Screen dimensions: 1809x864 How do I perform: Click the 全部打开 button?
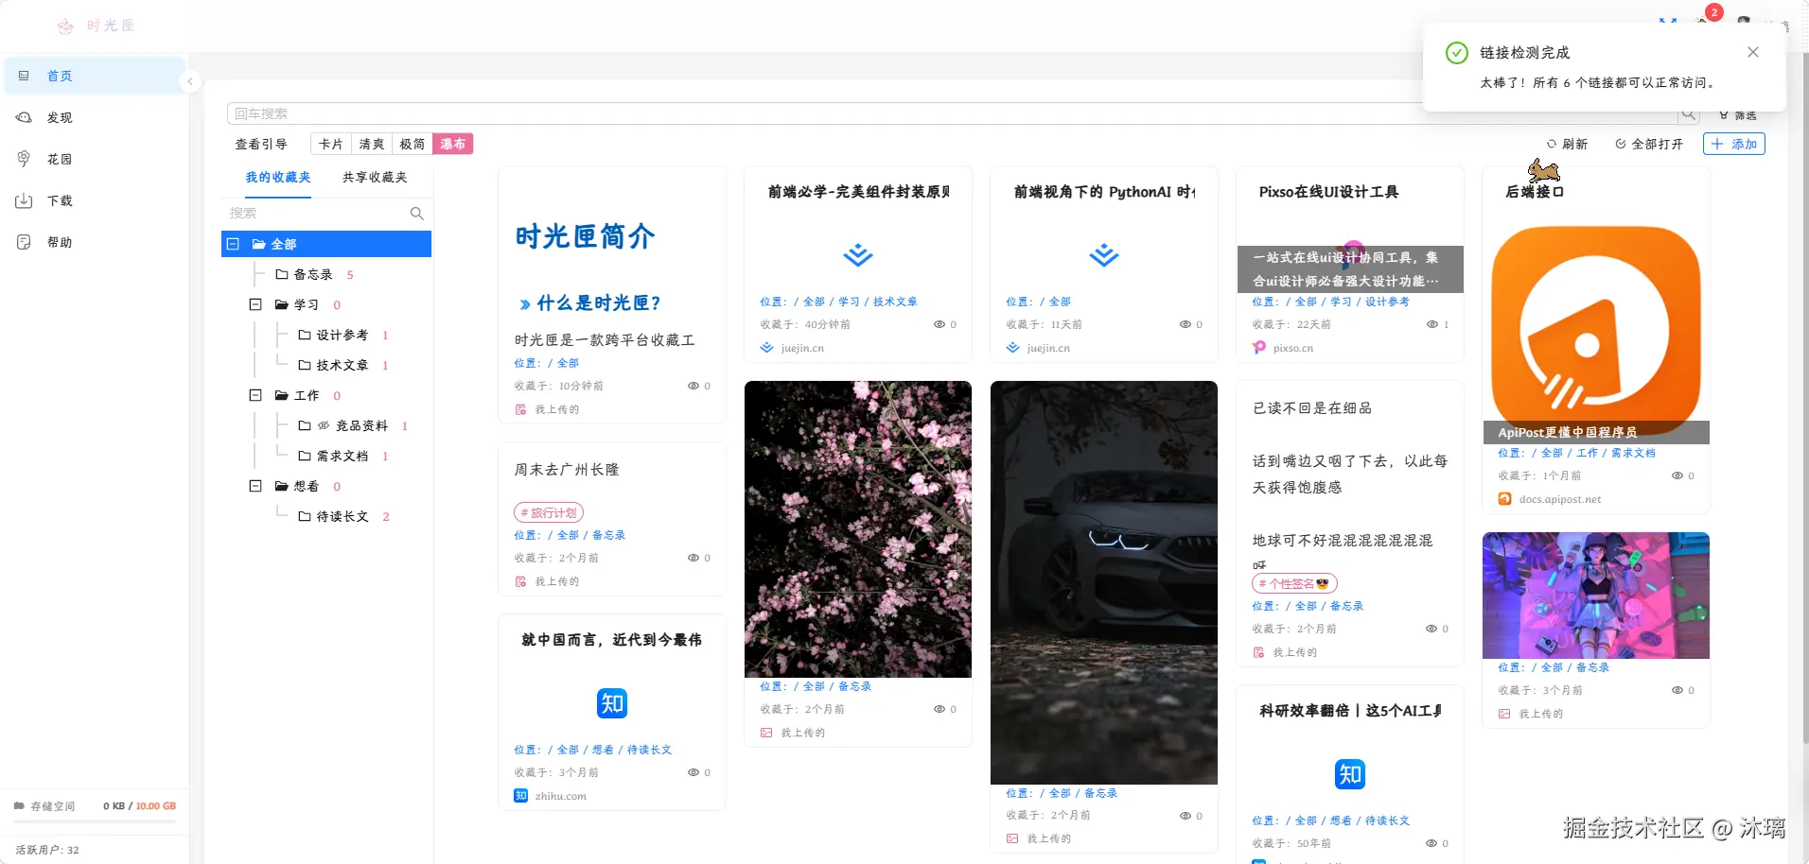[1649, 144]
